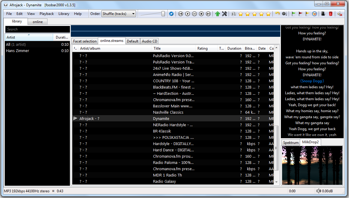Rate the track three stars
This screenshot has height=198, width=349.
[x=254, y=14]
